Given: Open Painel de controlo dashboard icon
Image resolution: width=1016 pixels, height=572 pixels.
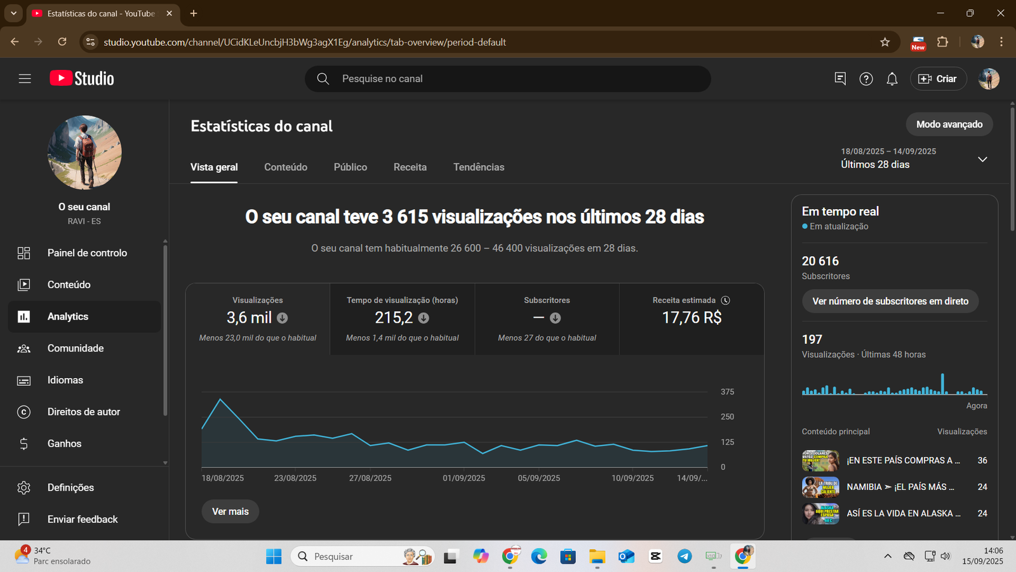Looking at the screenshot, I should click(x=24, y=253).
